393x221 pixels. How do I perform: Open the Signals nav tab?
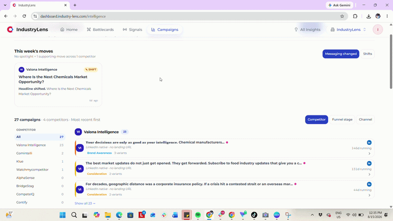tap(132, 29)
